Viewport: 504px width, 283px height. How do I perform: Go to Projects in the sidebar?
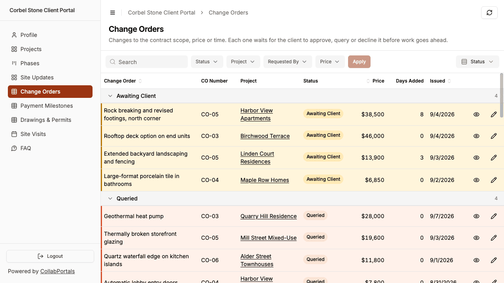point(50,49)
